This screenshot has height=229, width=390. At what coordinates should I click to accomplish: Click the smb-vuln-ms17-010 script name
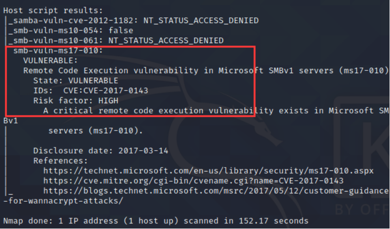click(54, 51)
